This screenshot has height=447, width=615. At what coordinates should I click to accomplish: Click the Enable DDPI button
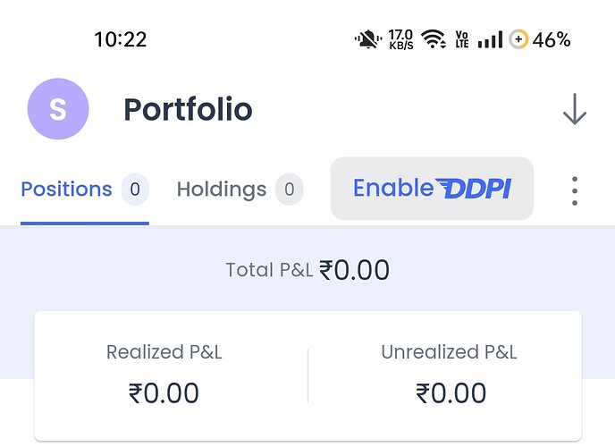pyautogui.click(x=432, y=189)
